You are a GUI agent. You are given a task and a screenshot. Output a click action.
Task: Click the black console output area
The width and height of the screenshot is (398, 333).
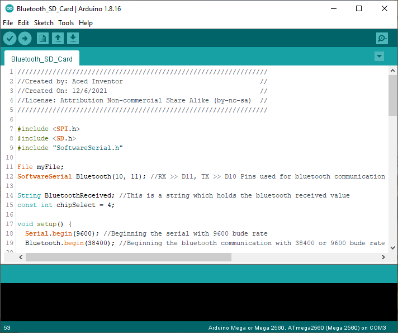[x=199, y=302]
